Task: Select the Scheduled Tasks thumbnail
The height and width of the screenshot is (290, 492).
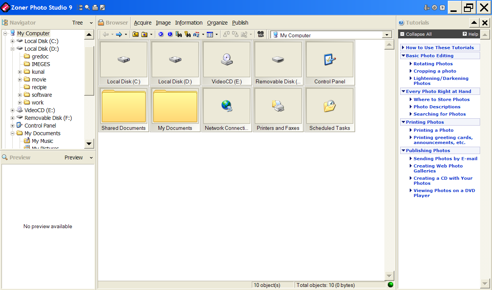Action: (330, 109)
